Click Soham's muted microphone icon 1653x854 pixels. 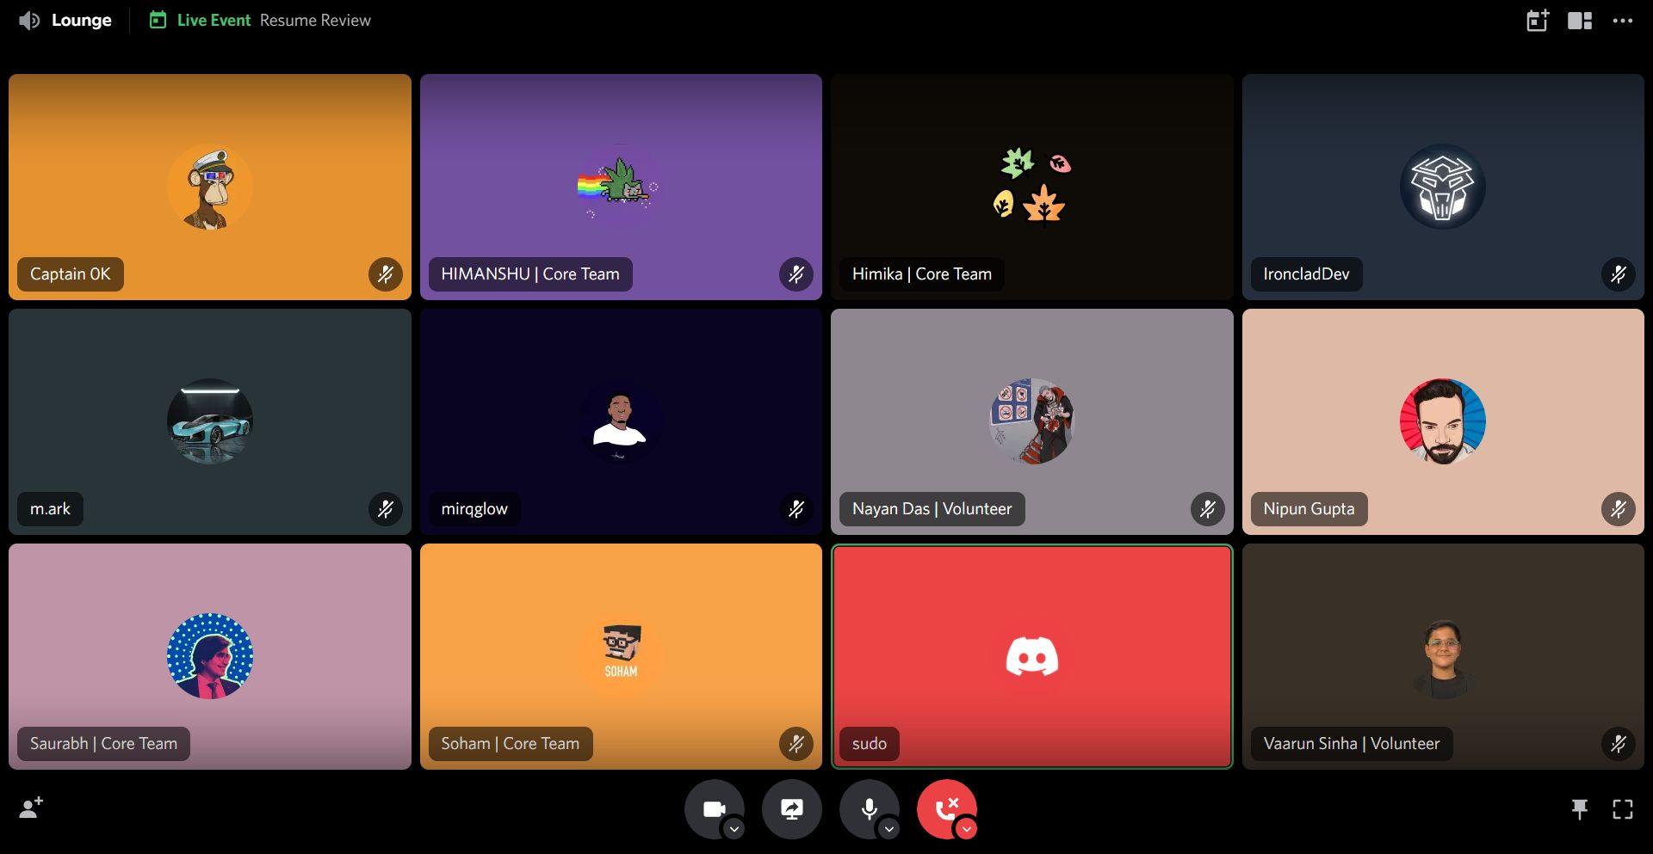tap(796, 744)
